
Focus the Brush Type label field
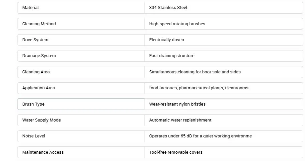[x=81, y=104]
